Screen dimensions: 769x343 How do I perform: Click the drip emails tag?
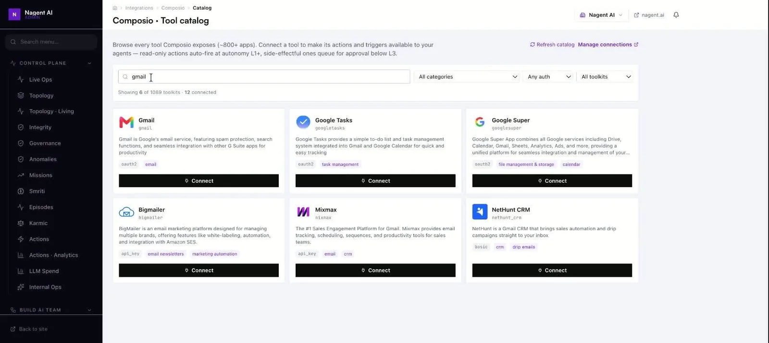pyautogui.click(x=523, y=247)
